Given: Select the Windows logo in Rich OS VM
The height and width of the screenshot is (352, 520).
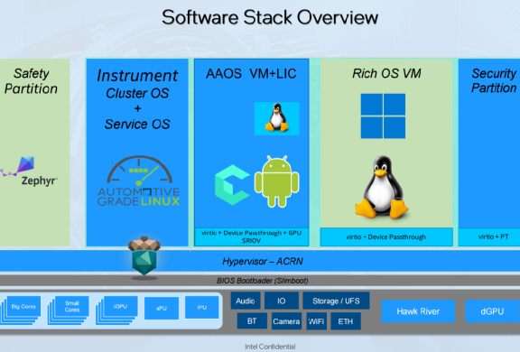Looking at the screenshot, I should click(383, 116).
